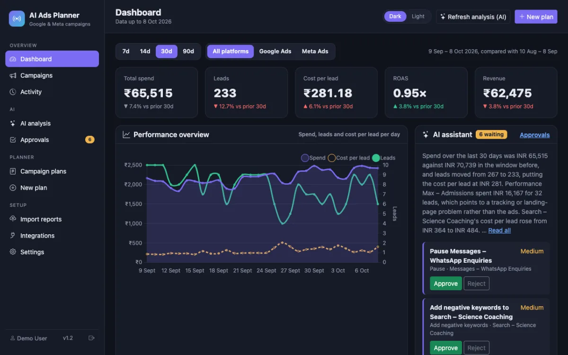Viewport: 568px width, 355px height.
Task: Click the sparkle icon in Refresh analysis button
Action: 443,17
